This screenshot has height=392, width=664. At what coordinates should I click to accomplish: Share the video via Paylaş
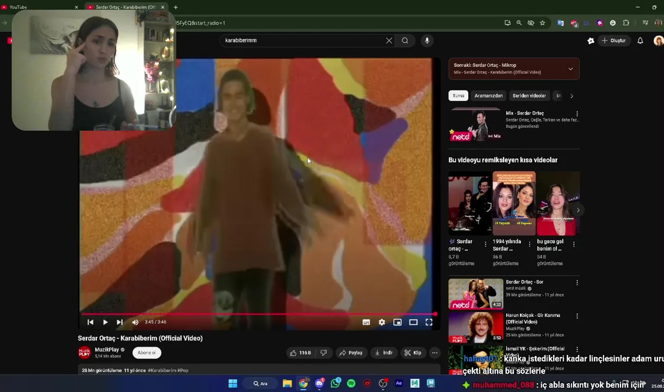351,353
